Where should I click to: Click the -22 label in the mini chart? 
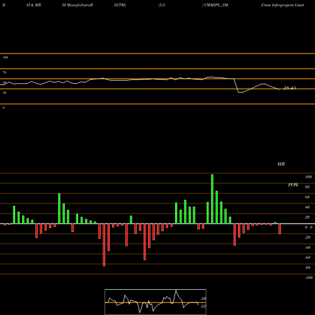point(203,306)
